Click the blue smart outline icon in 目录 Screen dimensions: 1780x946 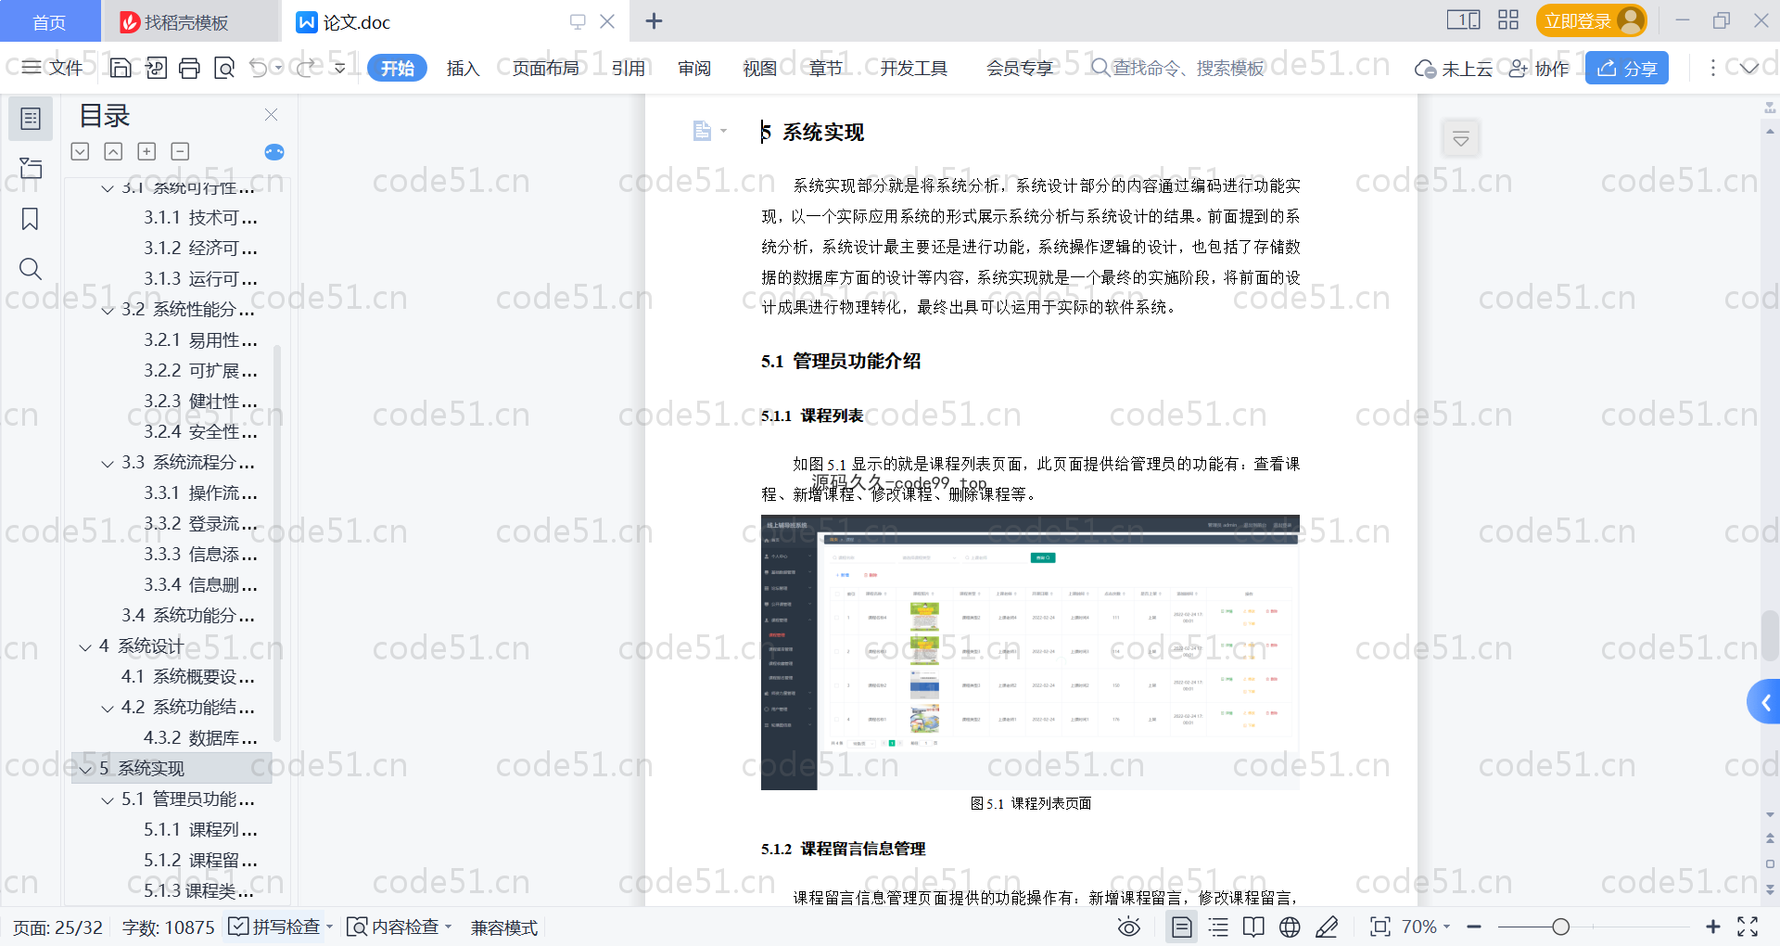(274, 152)
